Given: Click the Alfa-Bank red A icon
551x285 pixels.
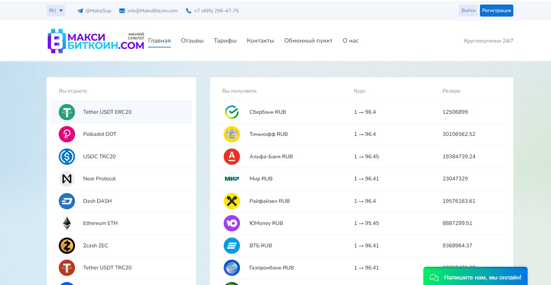Looking at the screenshot, I should 232,157.
